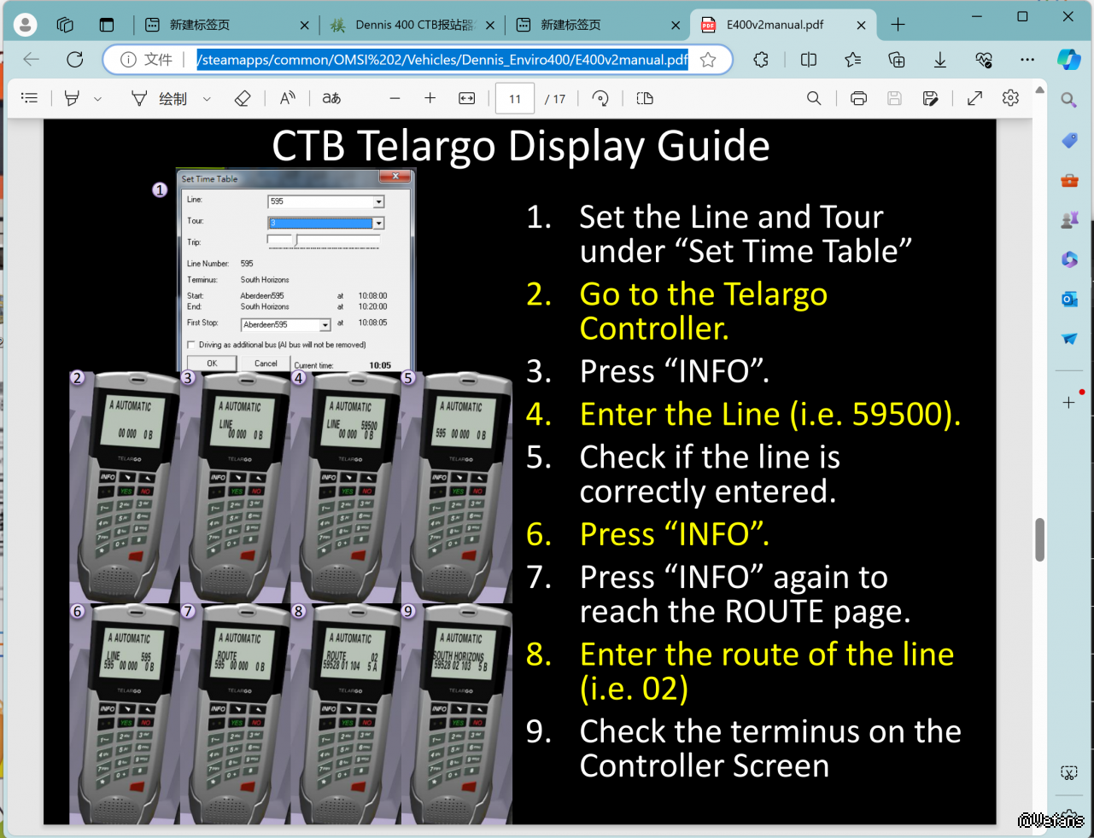
Task: Open the PDF translate tool
Action: tap(331, 98)
